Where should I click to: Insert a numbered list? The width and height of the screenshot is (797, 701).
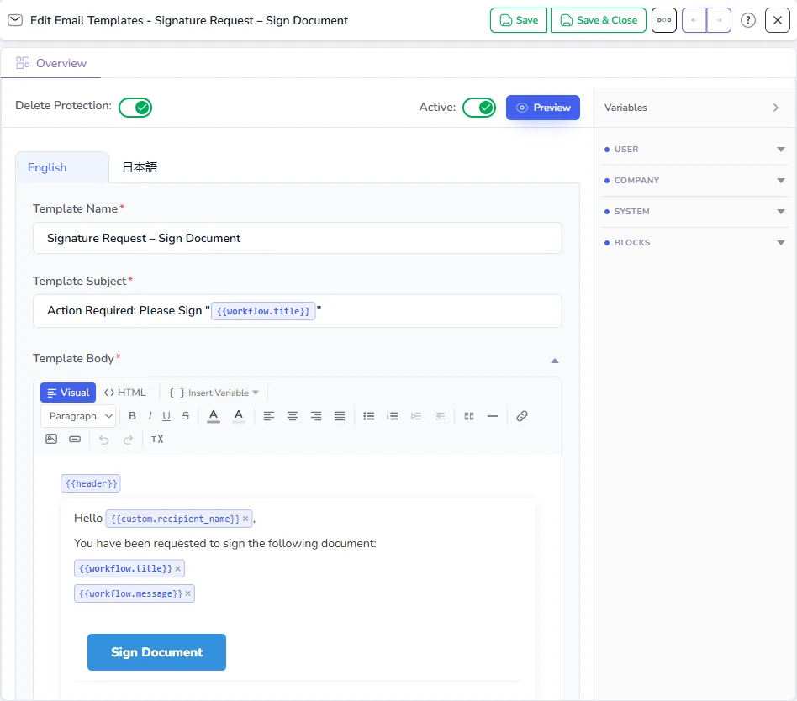392,416
